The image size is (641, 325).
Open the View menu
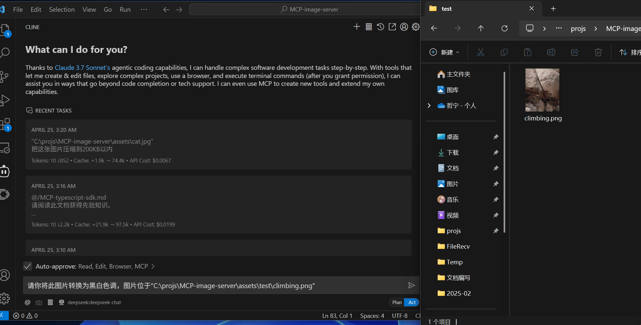pyautogui.click(x=89, y=9)
